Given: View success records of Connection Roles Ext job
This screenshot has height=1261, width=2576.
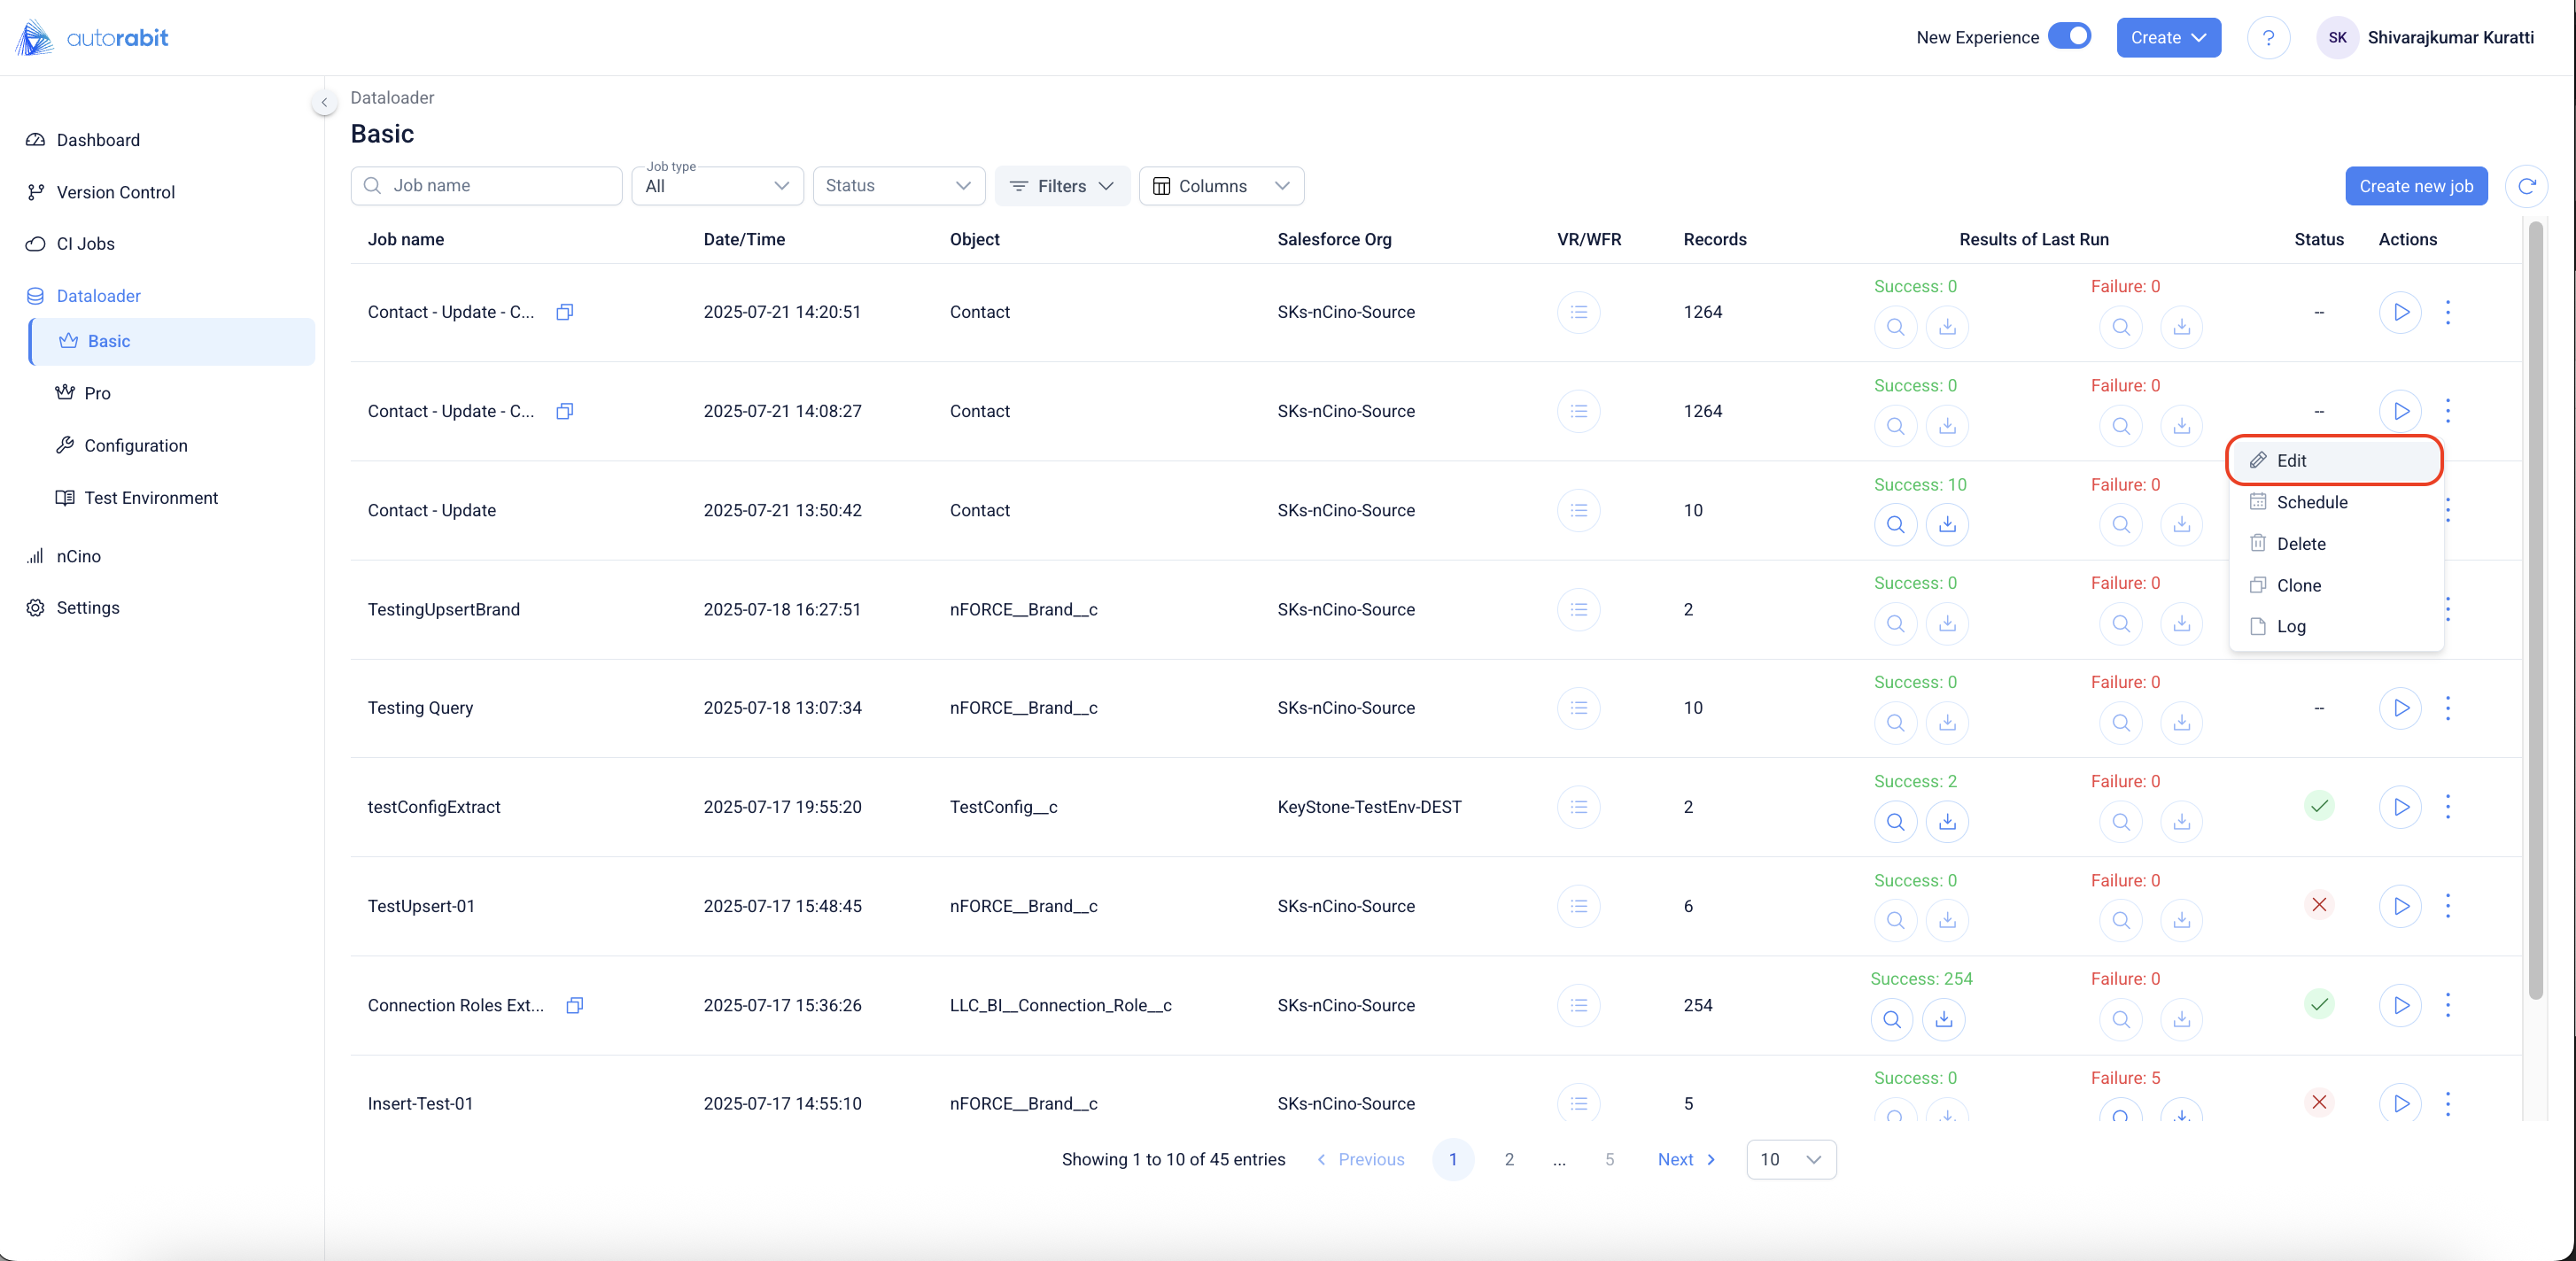Looking at the screenshot, I should [x=1891, y=1019].
